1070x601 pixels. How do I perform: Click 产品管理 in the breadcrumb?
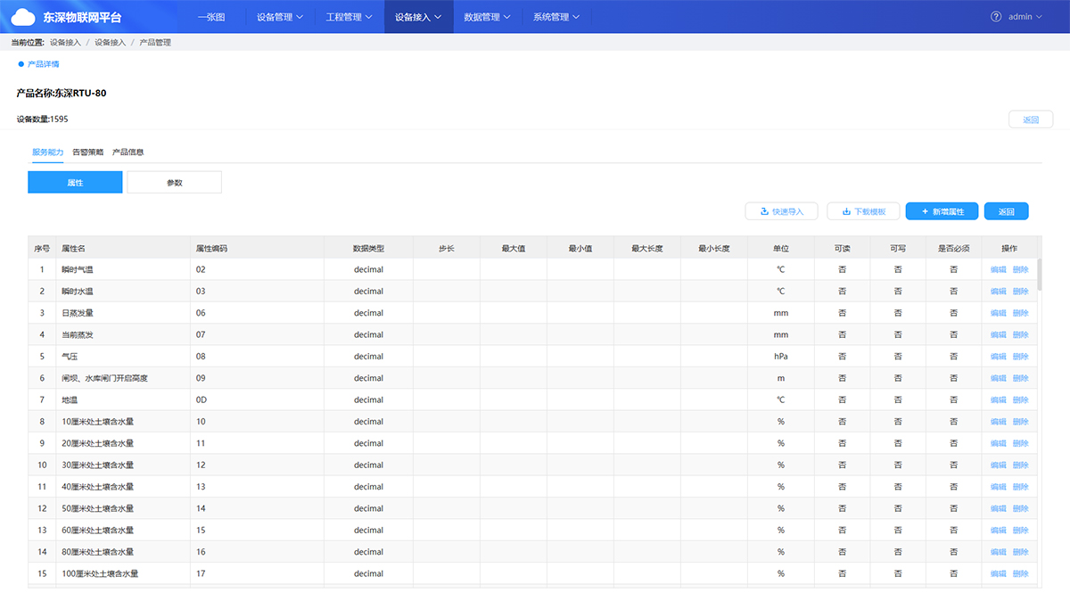pyautogui.click(x=155, y=42)
